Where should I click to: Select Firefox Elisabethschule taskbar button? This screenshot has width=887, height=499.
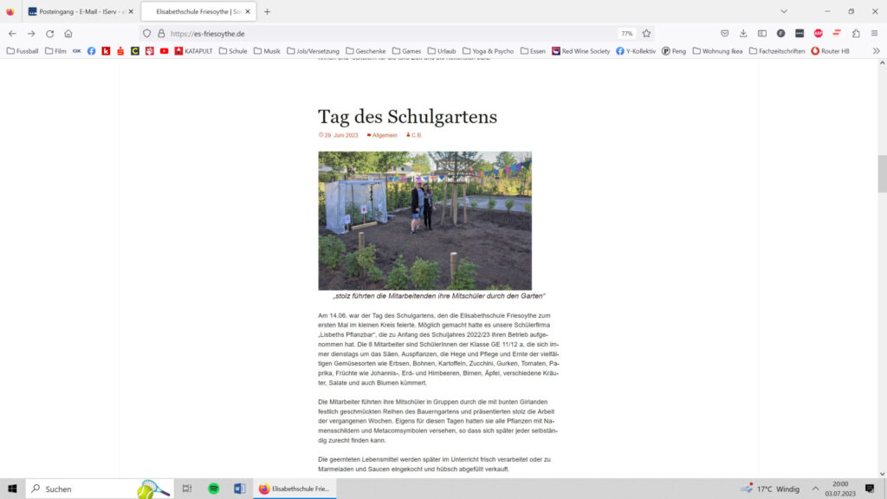(x=295, y=489)
